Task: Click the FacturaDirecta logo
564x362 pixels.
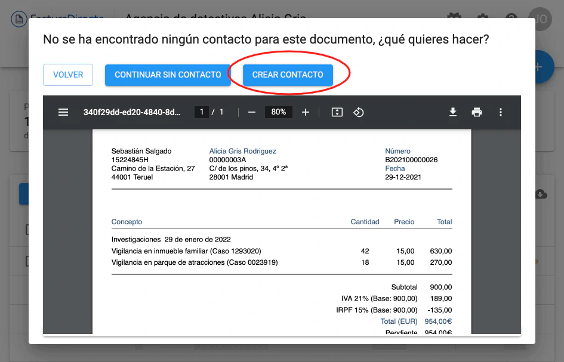Action: pyautogui.click(x=57, y=18)
